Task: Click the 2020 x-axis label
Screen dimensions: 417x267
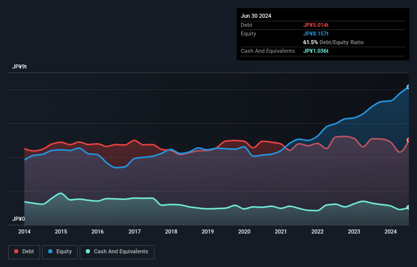Action: click(x=244, y=231)
